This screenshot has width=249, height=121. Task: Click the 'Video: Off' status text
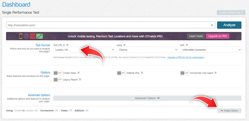[x=66, y=110]
